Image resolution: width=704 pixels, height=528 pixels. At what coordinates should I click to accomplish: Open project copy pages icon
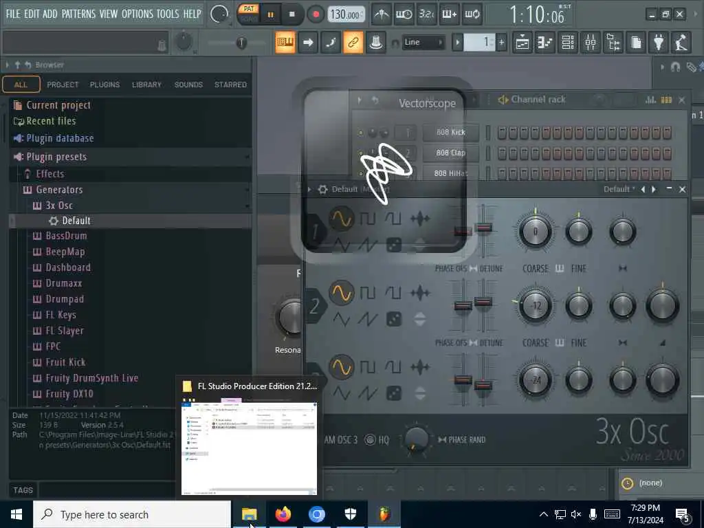click(x=636, y=43)
